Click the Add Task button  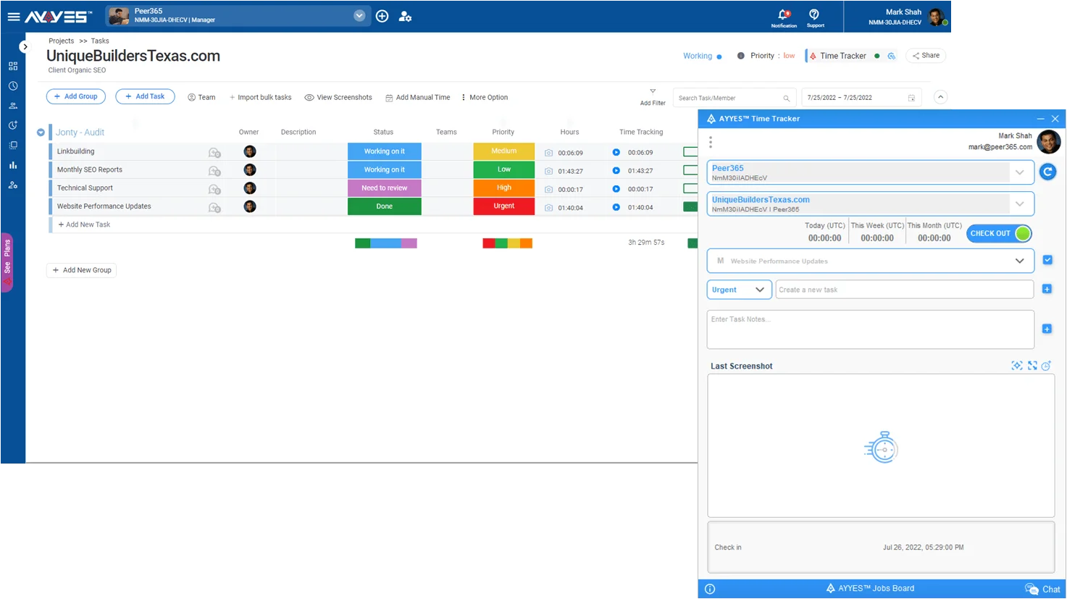coord(145,96)
